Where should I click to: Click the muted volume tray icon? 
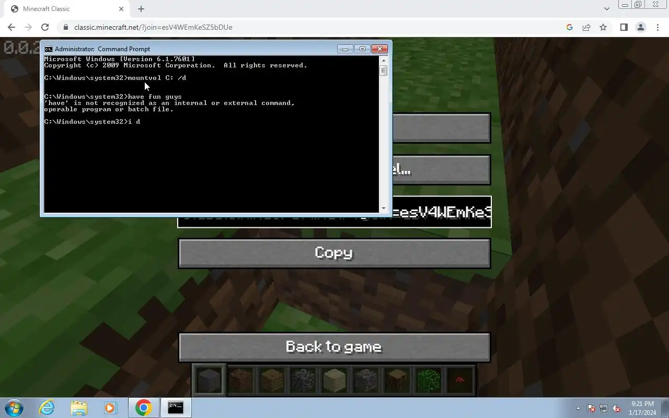pyautogui.click(x=616, y=408)
